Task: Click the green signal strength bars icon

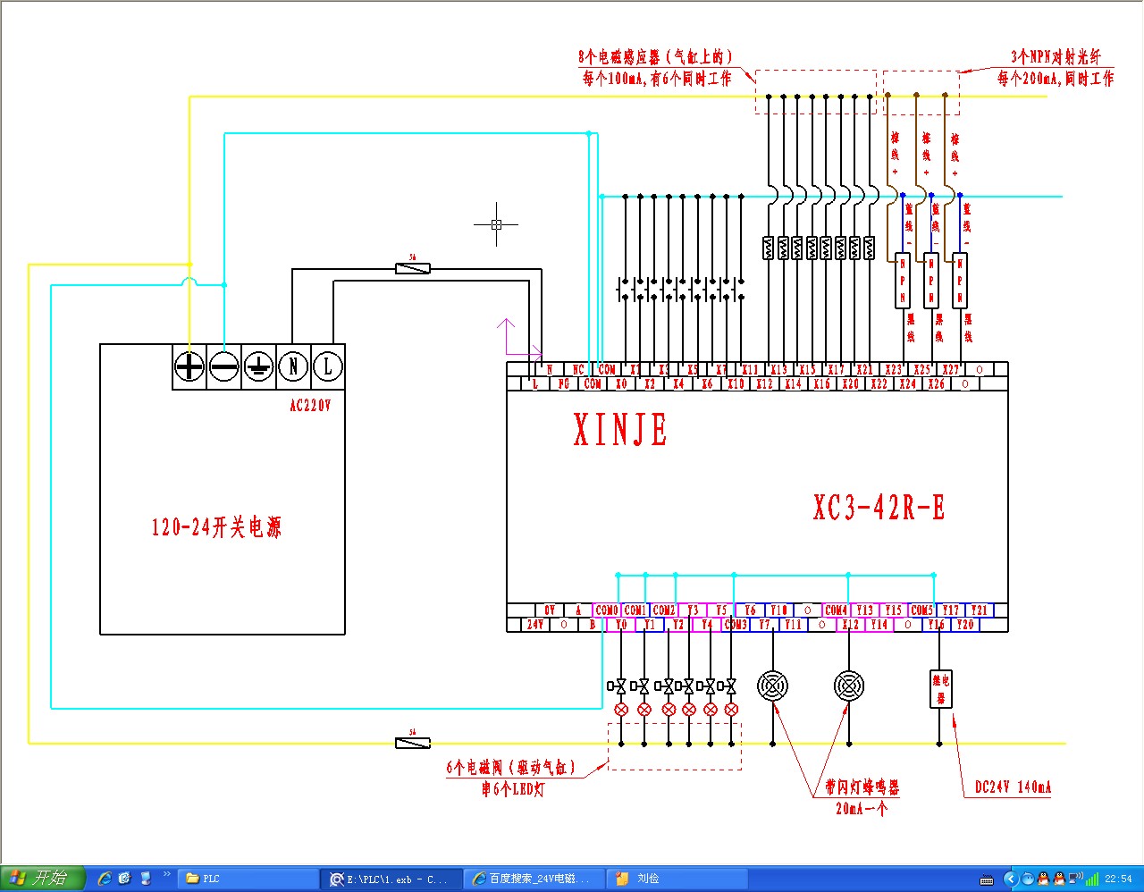Action: 1092,879
